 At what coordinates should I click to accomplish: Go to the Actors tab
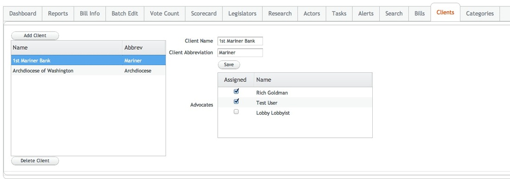pyautogui.click(x=312, y=13)
